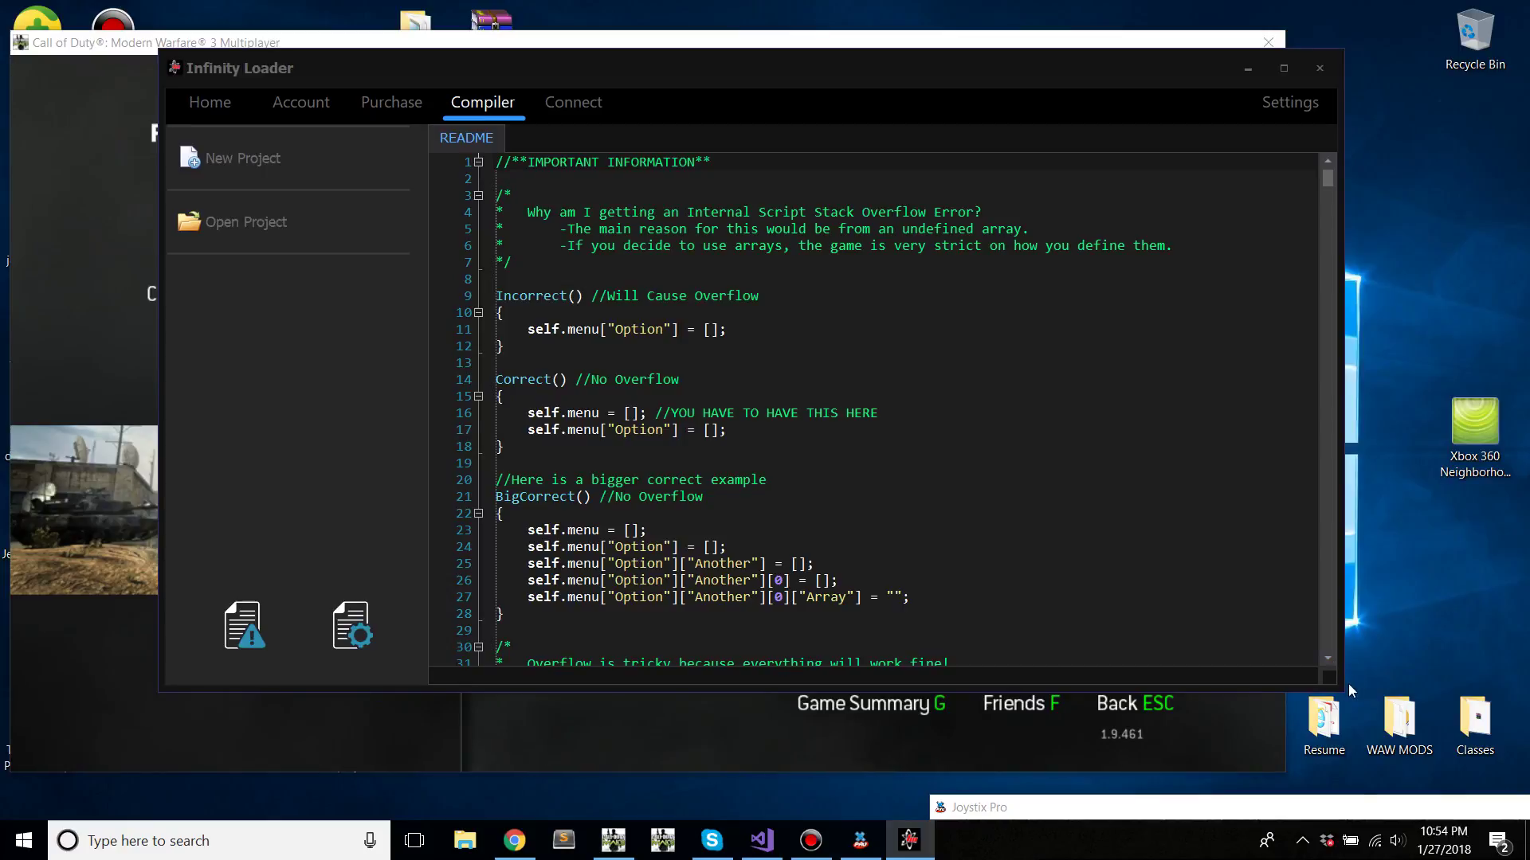Select the README file tab
This screenshot has height=860, width=1530.
click(x=466, y=138)
